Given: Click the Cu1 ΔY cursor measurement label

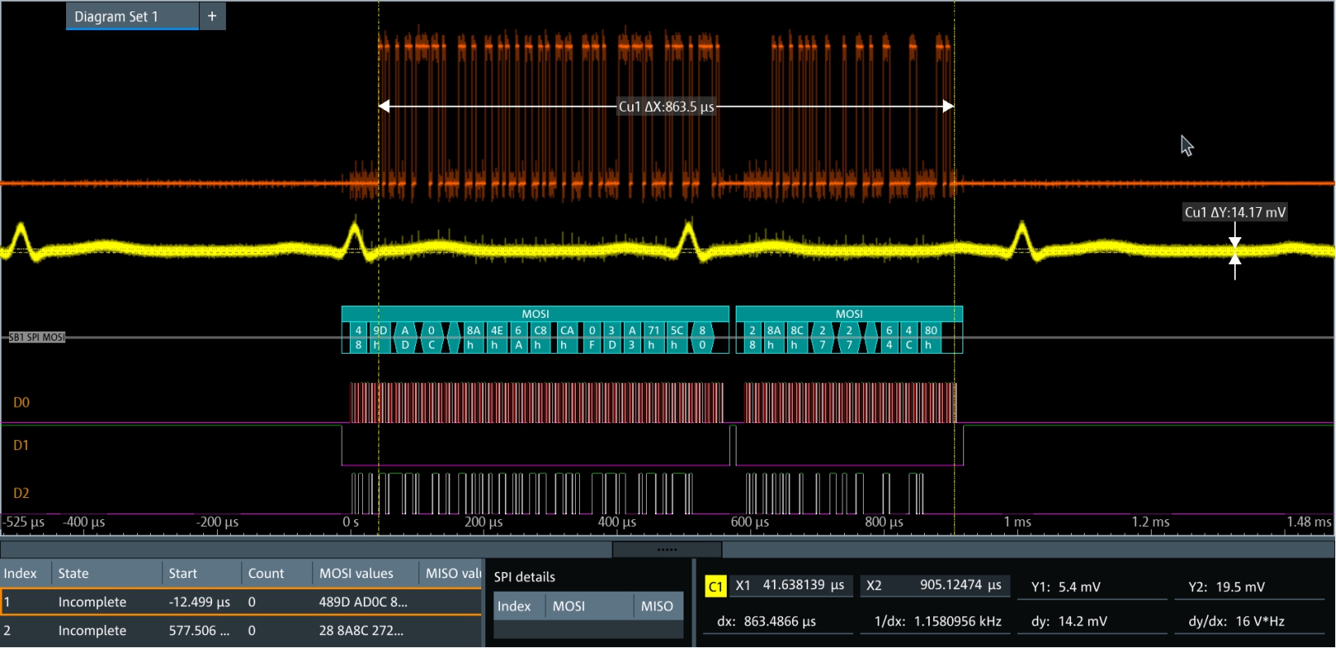Looking at the screenshot, I should pos(1234,213).
